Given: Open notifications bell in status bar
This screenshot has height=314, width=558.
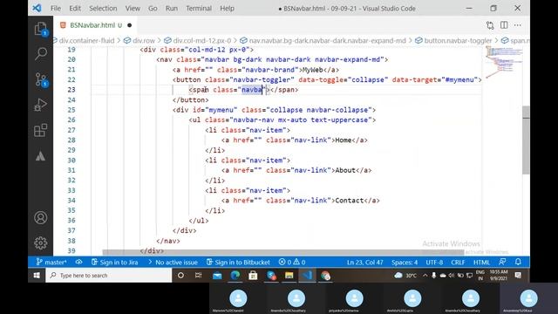Looking at the screenshot, I should (518, 262).
